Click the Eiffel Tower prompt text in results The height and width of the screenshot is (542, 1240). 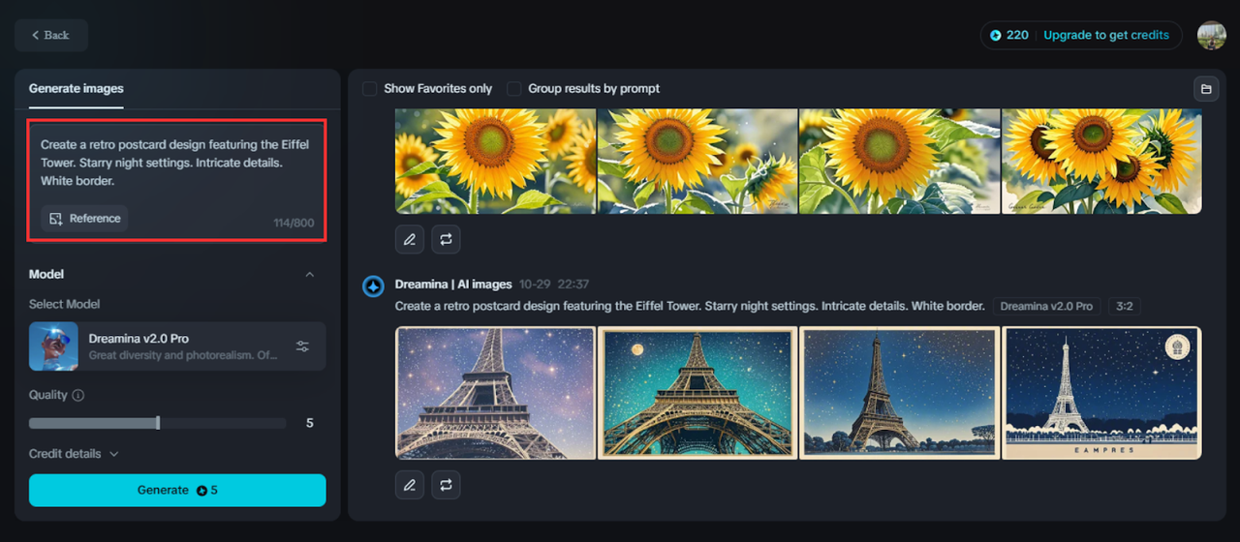point(690,306)
